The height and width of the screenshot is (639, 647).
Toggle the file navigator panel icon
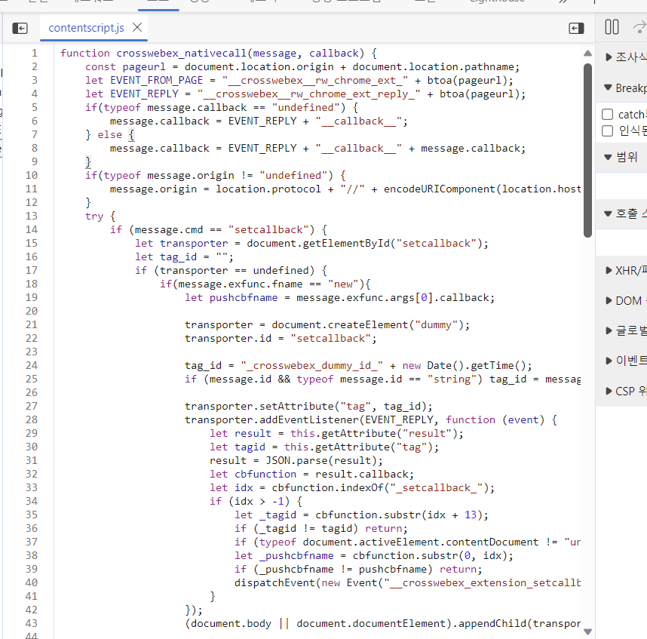20,27
